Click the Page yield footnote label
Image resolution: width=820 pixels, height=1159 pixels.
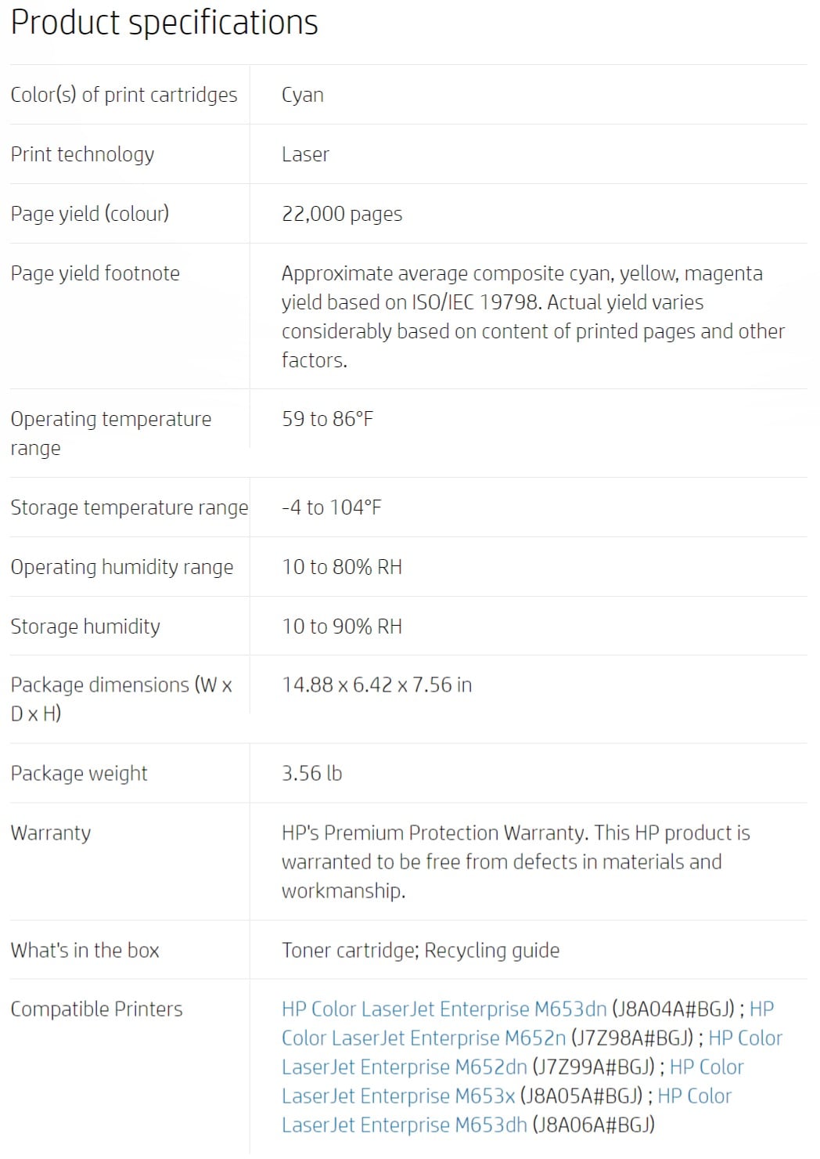(x=95, y=273)
